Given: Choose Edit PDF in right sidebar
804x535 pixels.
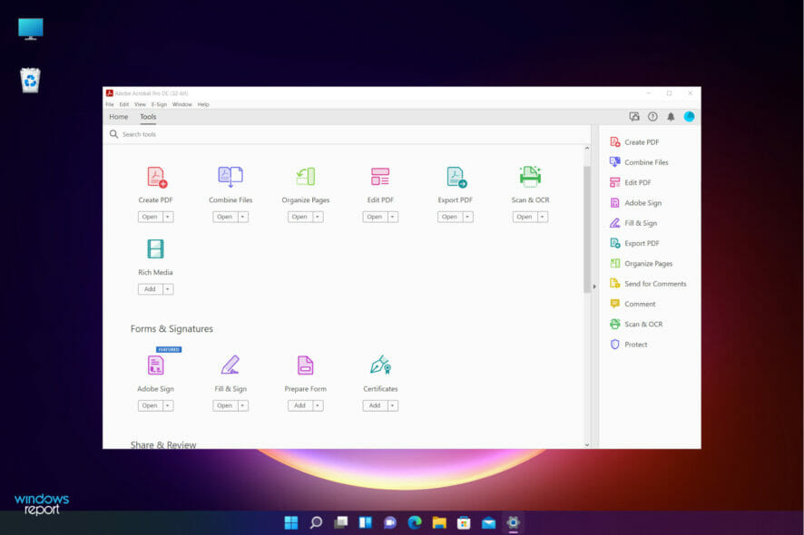Looking at the screenshot, I should (x=630, y=182).
